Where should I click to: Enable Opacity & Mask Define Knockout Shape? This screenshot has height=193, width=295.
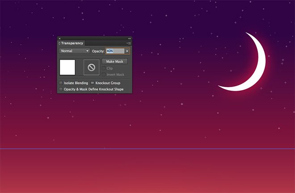coord(61,89)
